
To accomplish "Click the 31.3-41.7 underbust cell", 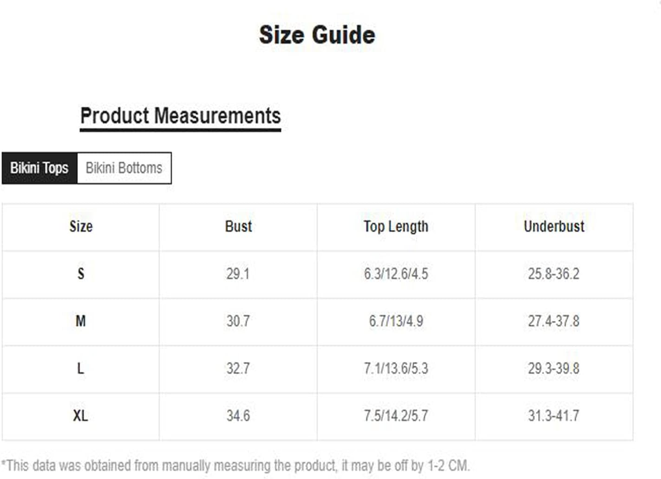I will (x=554, y=416).
